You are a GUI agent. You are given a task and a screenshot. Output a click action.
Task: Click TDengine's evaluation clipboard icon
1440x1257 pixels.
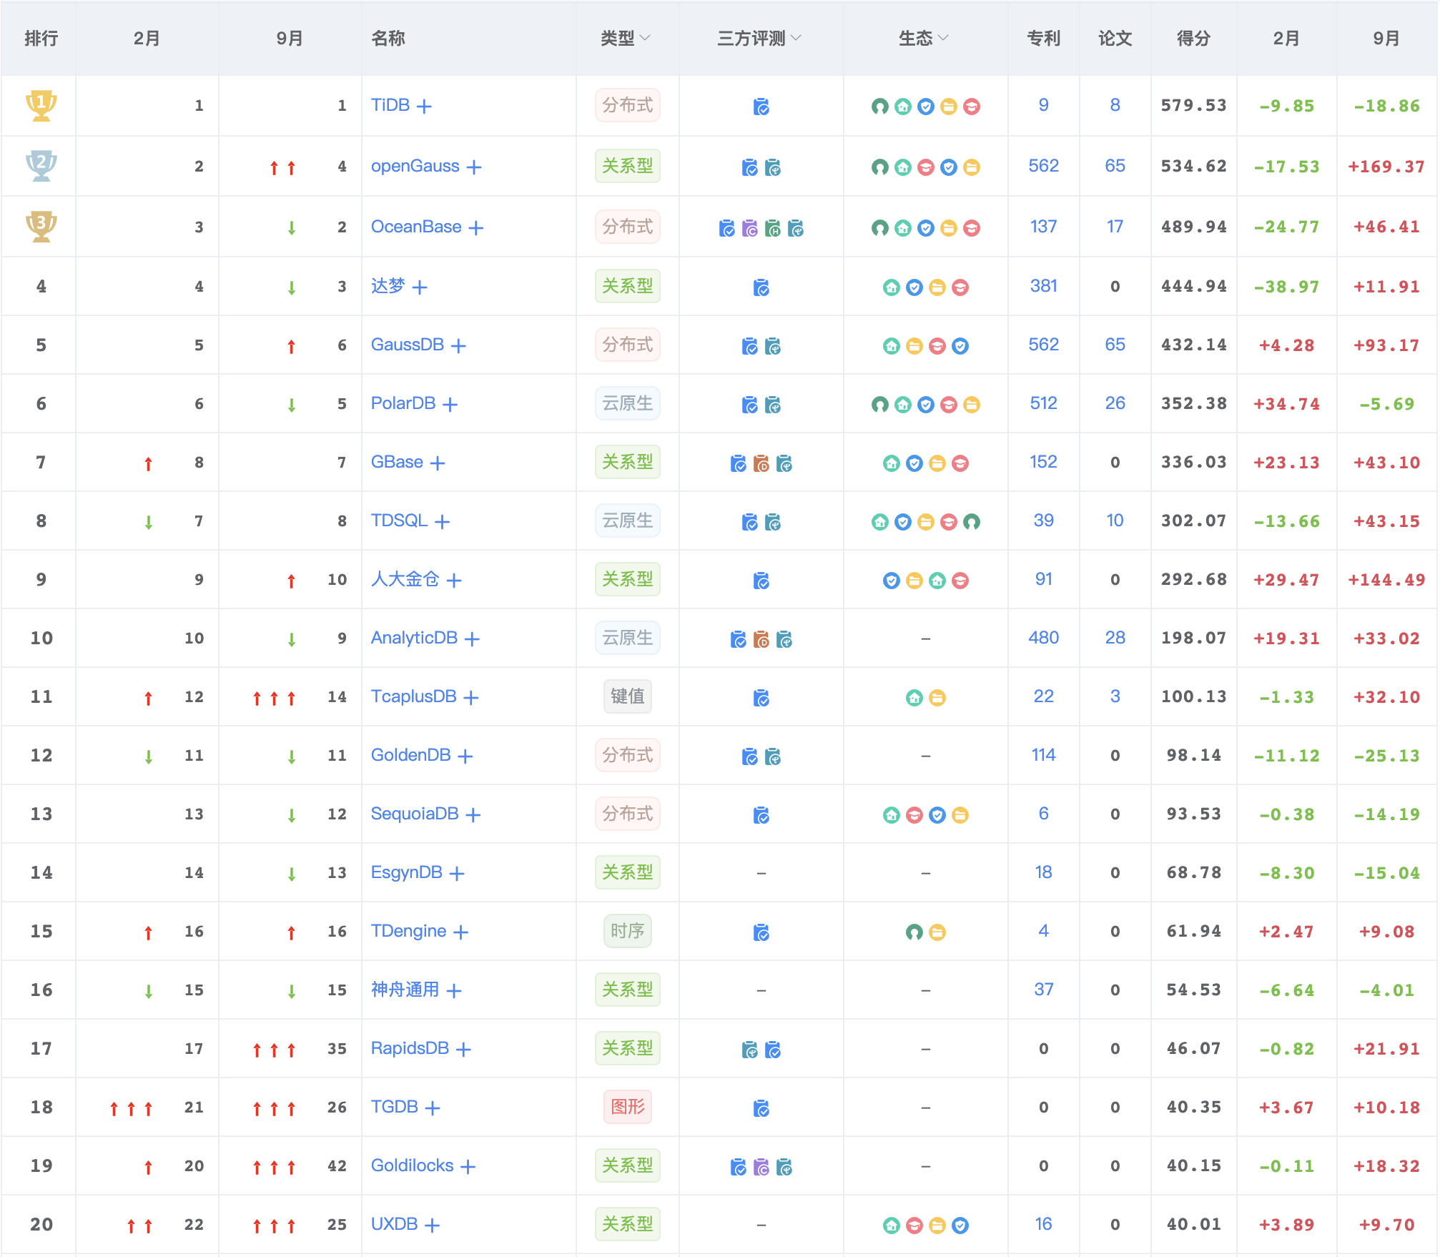coord(761,932)
